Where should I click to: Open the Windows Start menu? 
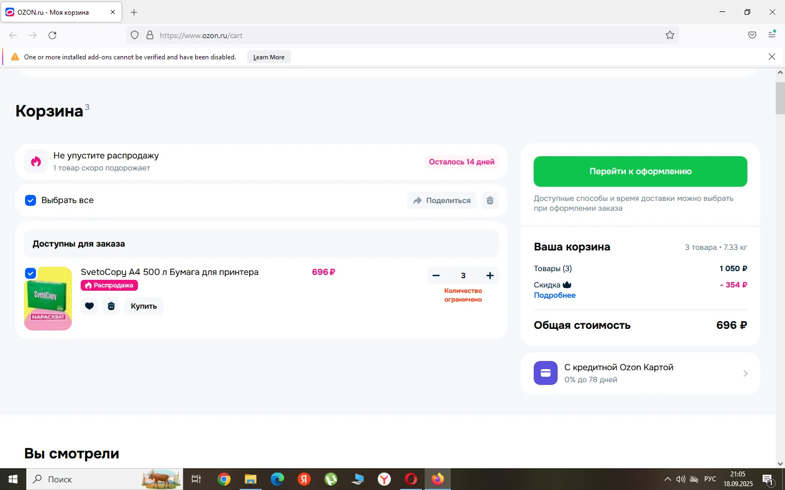coord(13,479)
